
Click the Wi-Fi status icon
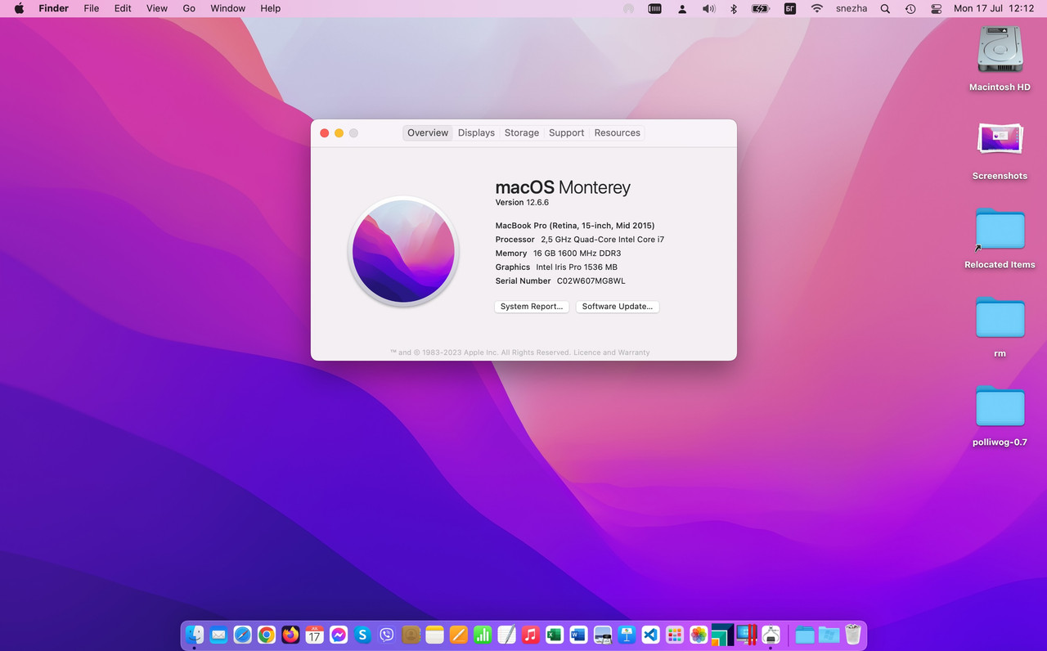(816, 8)
